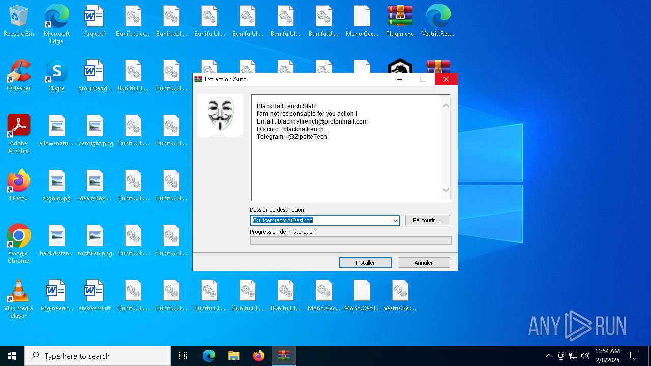
Task: Select the ideasxbox... image file
Action: pos(95,186)
